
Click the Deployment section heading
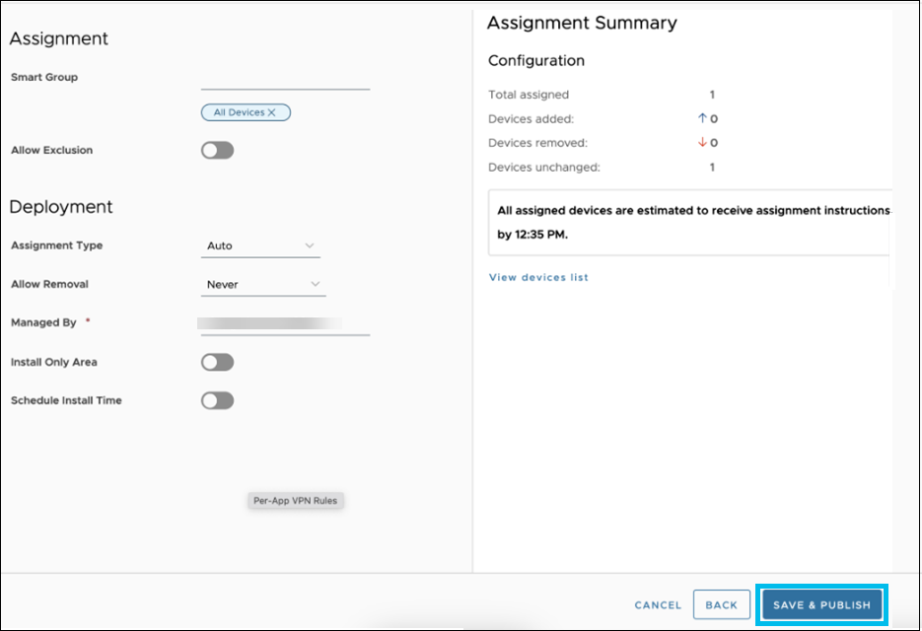(60, 207)
